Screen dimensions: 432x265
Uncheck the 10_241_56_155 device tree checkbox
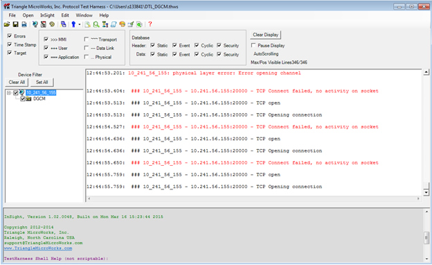click(x=16, y=93)
